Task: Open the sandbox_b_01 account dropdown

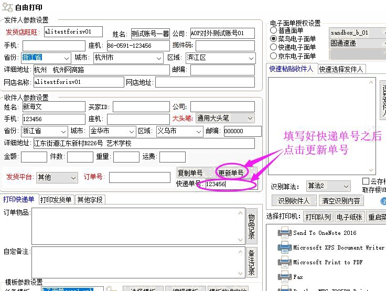Action: click(x=357, y=33)
